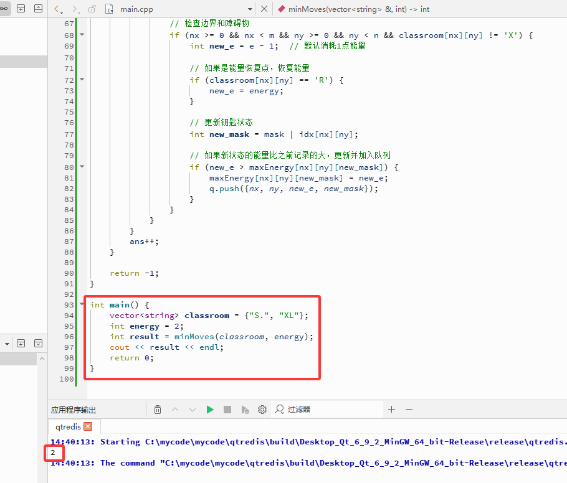This screenshot has height=483, width=567.
Task: Click the debugger attach icon
Action: coord(245,410)
